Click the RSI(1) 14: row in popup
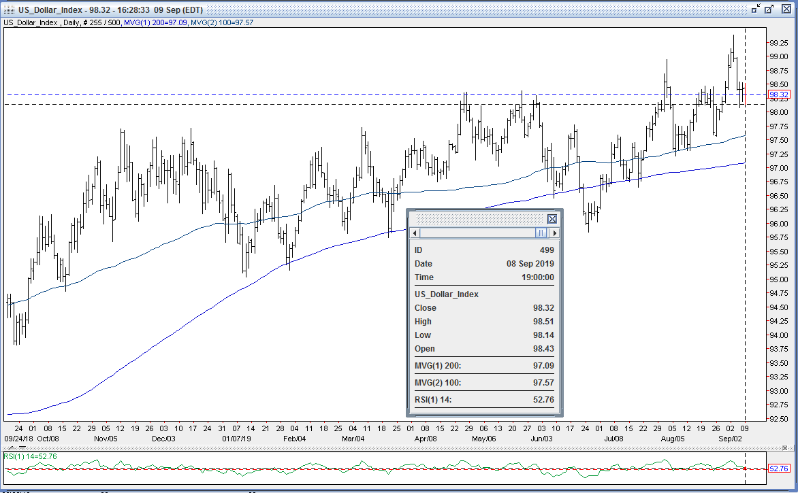The image size is (798, 493). tap(484, 400)
